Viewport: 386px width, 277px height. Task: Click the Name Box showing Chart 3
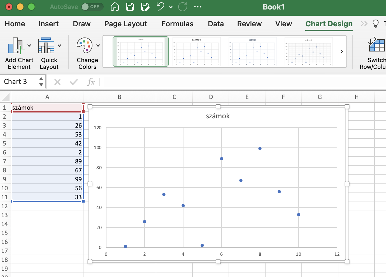19,82
